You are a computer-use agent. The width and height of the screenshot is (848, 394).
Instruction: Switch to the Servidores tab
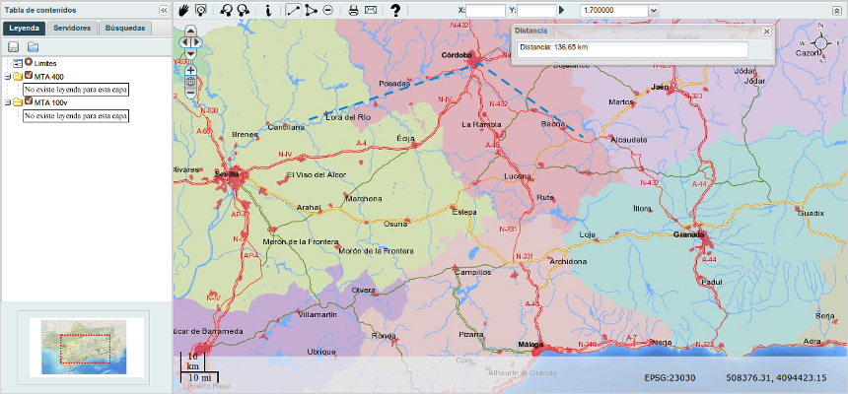click(x=73, y=29)
